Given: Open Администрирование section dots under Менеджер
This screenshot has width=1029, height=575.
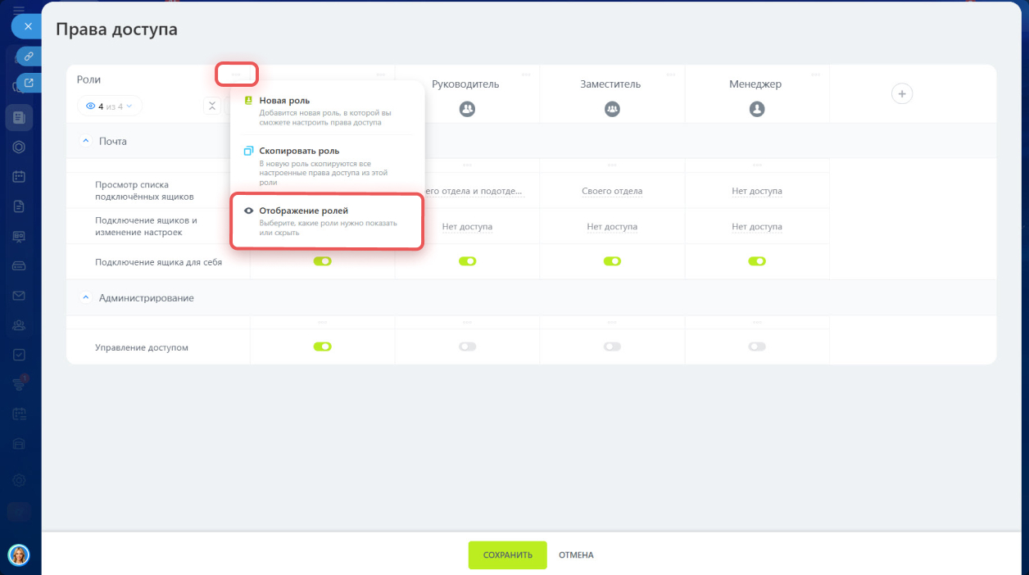Looking at the screenshot, I should click(x=757, y=323).
